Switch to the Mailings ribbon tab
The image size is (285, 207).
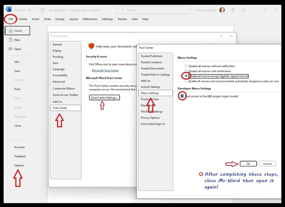point(108,19)
